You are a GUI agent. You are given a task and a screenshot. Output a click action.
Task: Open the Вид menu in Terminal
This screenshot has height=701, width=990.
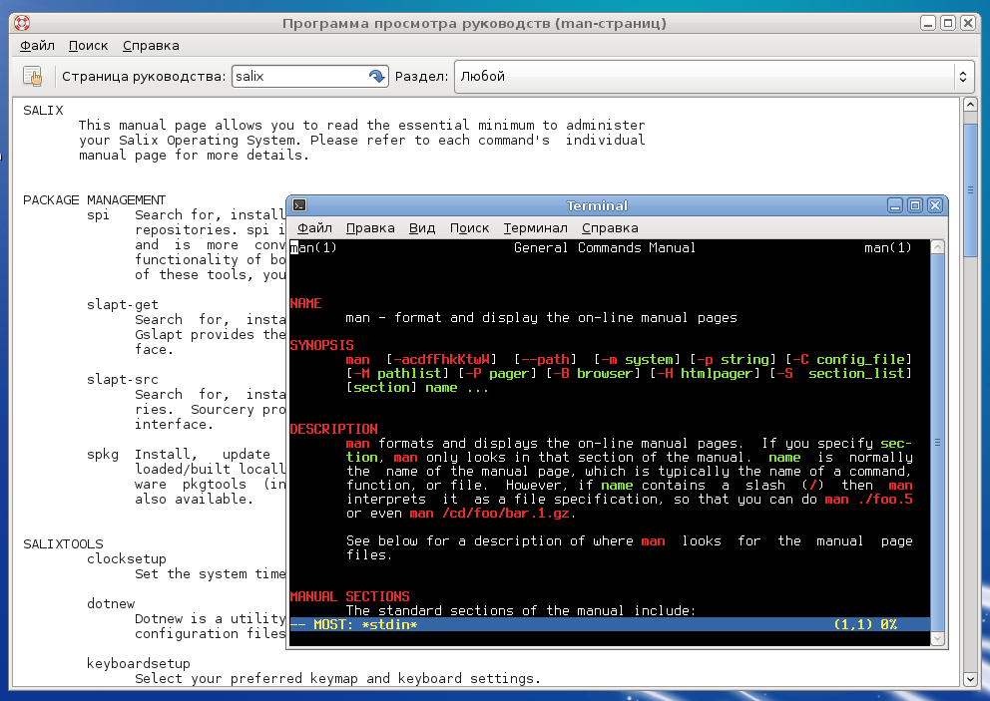(x=422, y=227)
